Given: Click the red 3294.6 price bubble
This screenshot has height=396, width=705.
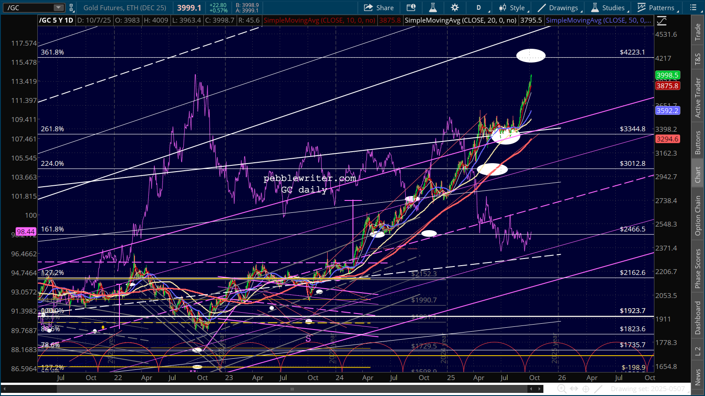Looking at the screenshot, I should coord(668,139).
